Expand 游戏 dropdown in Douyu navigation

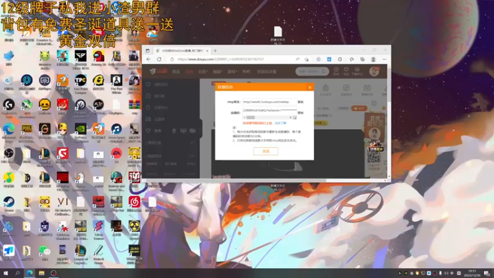tap(232, 72)
